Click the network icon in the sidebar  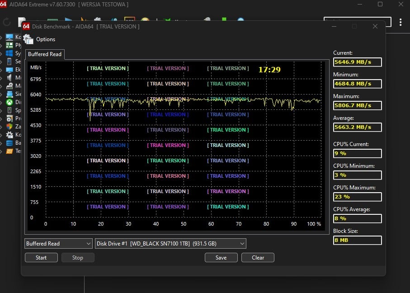(x=9, y=94)
